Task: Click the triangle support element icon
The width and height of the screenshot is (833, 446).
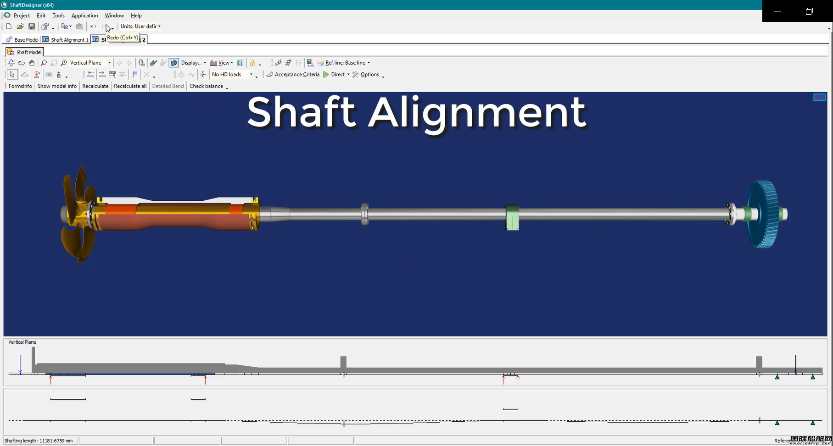Action: tap(25, 74)
